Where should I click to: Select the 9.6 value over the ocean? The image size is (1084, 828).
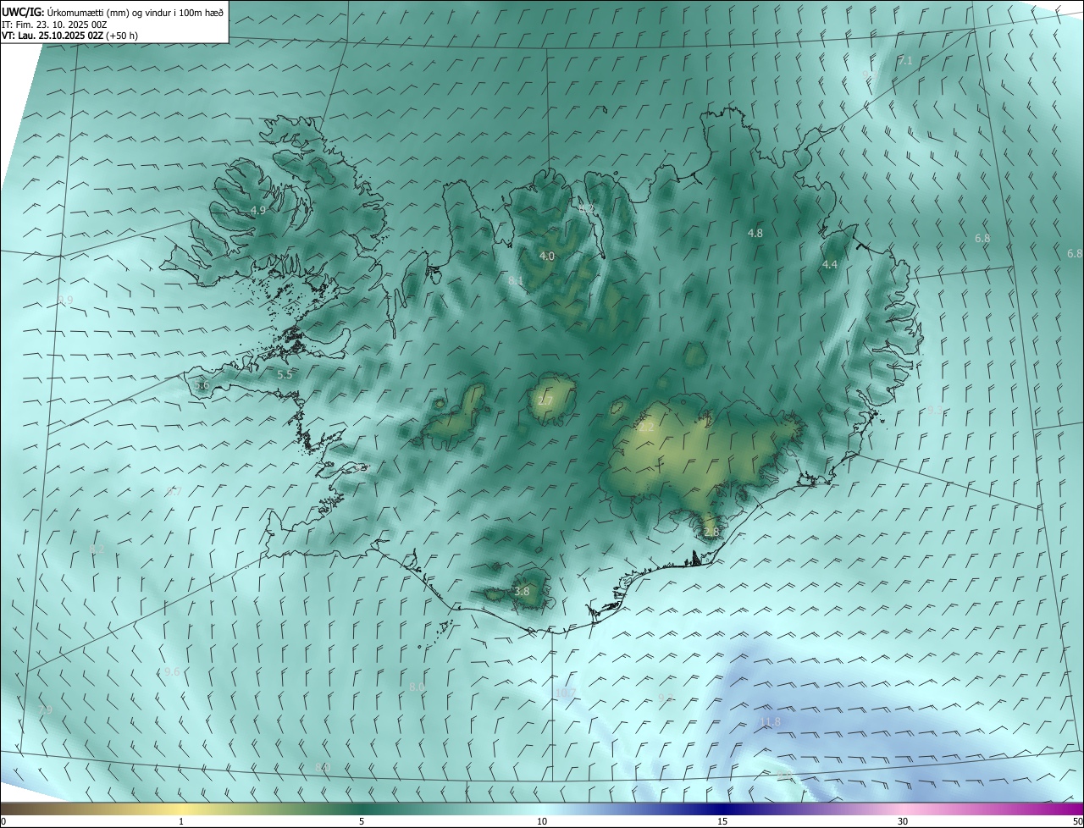(x=172, y=671)
